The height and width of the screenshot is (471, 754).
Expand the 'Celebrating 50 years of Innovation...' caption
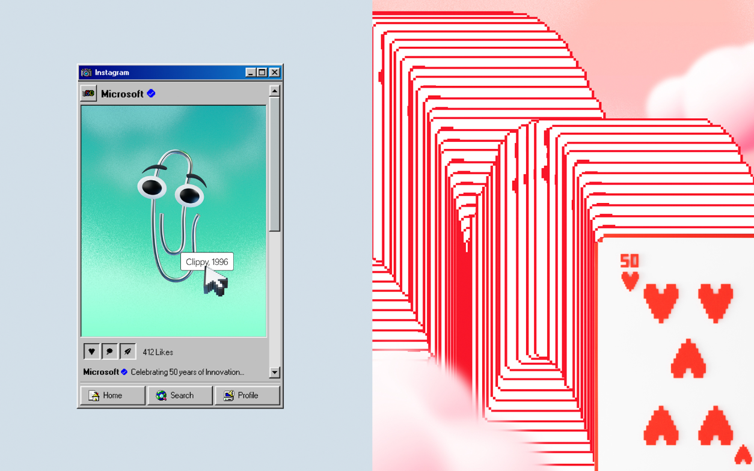click(x=188, y=372)
